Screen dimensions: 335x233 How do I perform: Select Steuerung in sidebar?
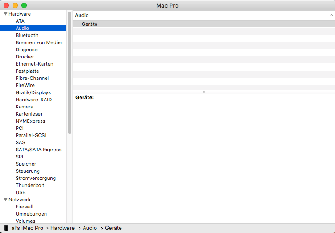pyautogui.click(x=28, y=171)
